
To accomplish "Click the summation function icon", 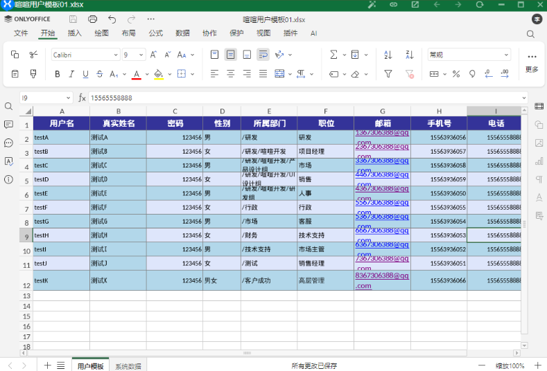I will click(x=333, y=55).
